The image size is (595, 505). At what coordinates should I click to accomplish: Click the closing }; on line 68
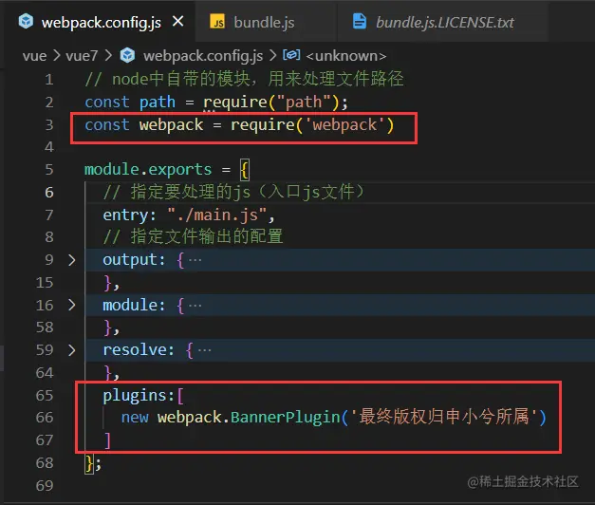(93, 463)
